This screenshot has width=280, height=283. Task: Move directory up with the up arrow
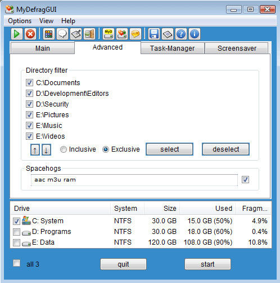pyautogui.click(x=35, y=150)
